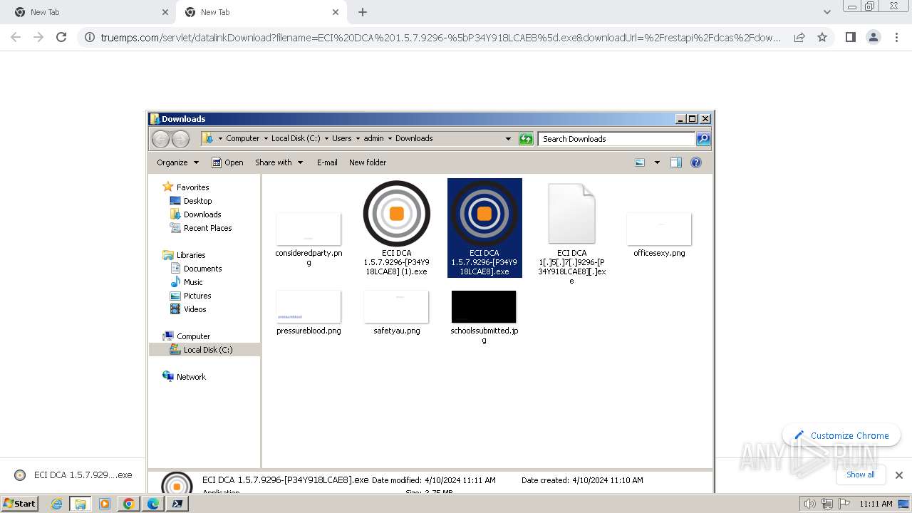The height and width of the screenshot is (513, 912).
Task: Click the Users breadcrumb segment
Action: coord(342,139)
